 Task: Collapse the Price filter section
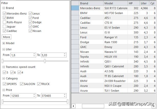pos(4,90)
